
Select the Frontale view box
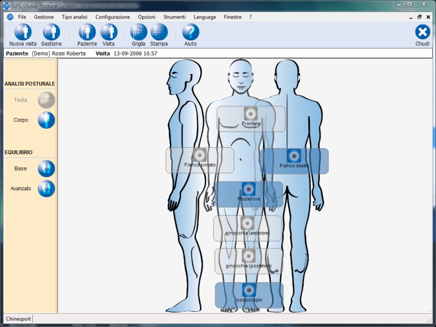(251, 118)
